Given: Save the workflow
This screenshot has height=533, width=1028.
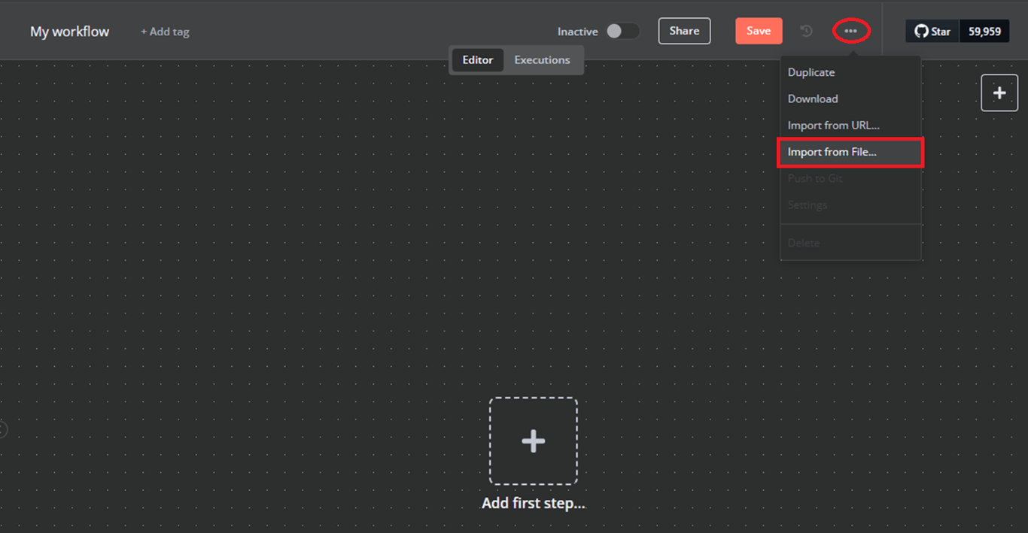Looking at the screenshot, I should point(759,31).
